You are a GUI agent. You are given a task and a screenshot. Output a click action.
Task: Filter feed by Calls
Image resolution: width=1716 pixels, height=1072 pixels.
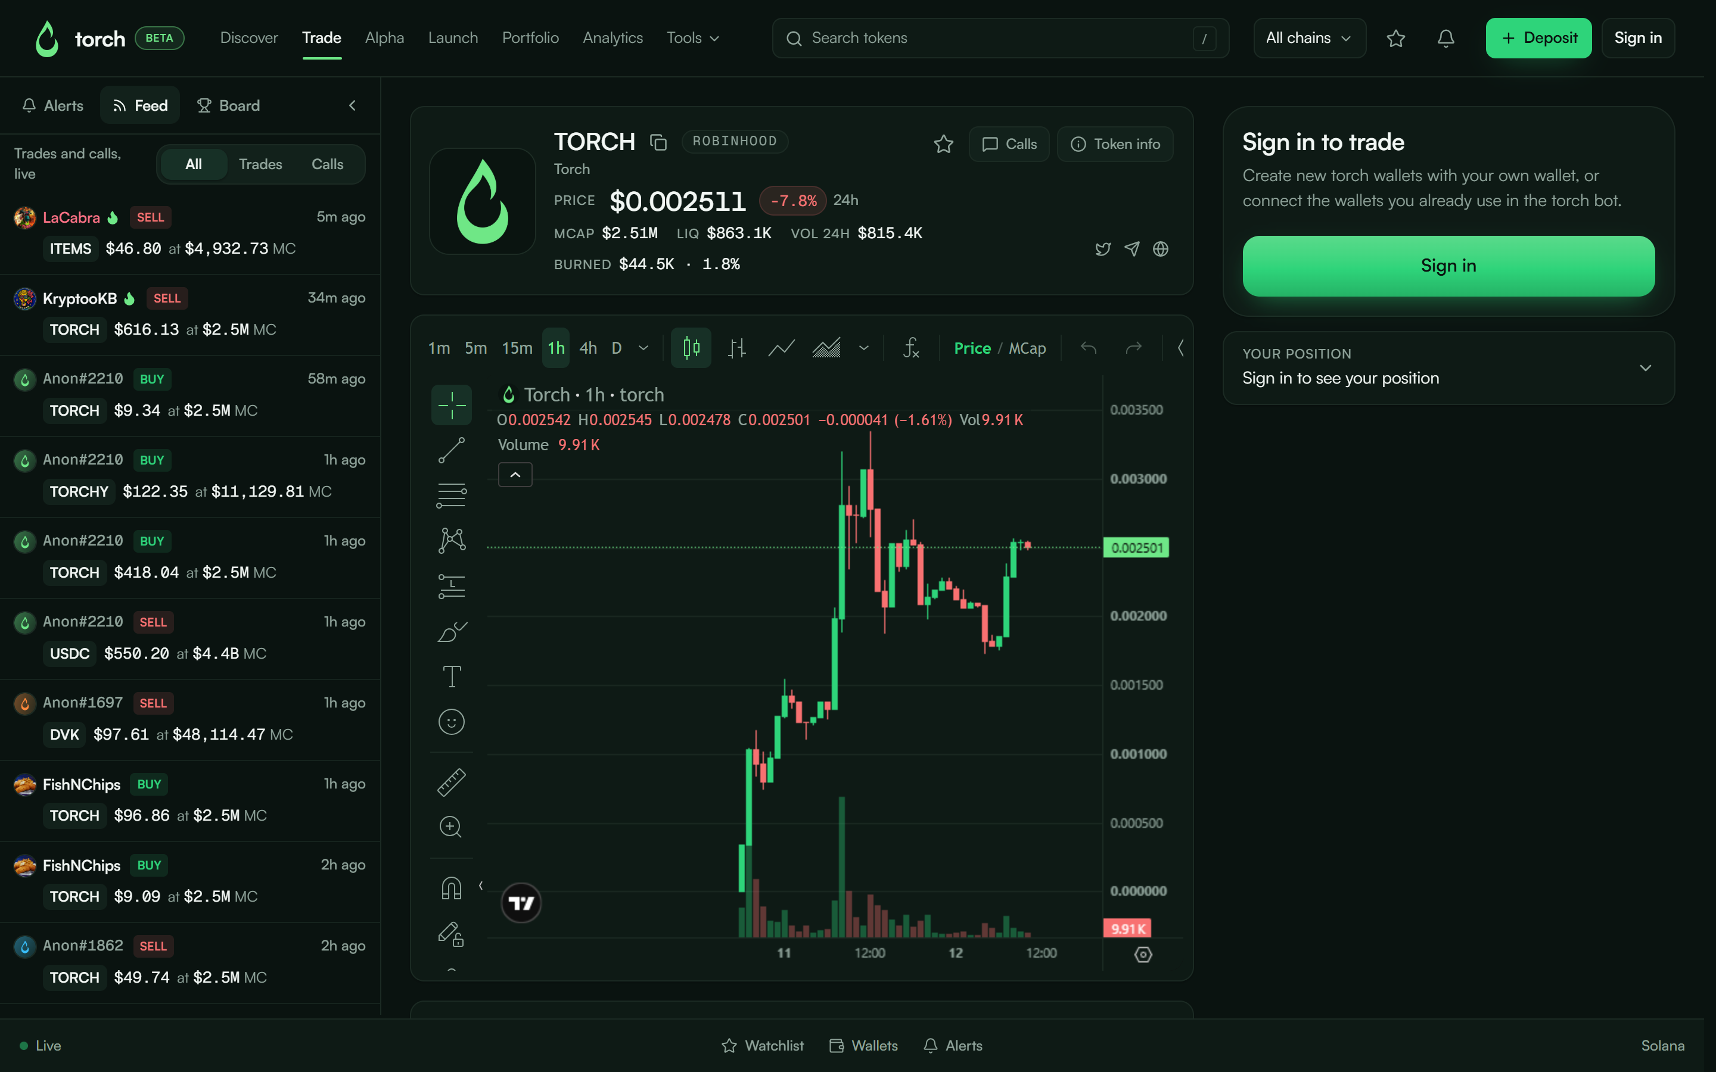point(327,164)
